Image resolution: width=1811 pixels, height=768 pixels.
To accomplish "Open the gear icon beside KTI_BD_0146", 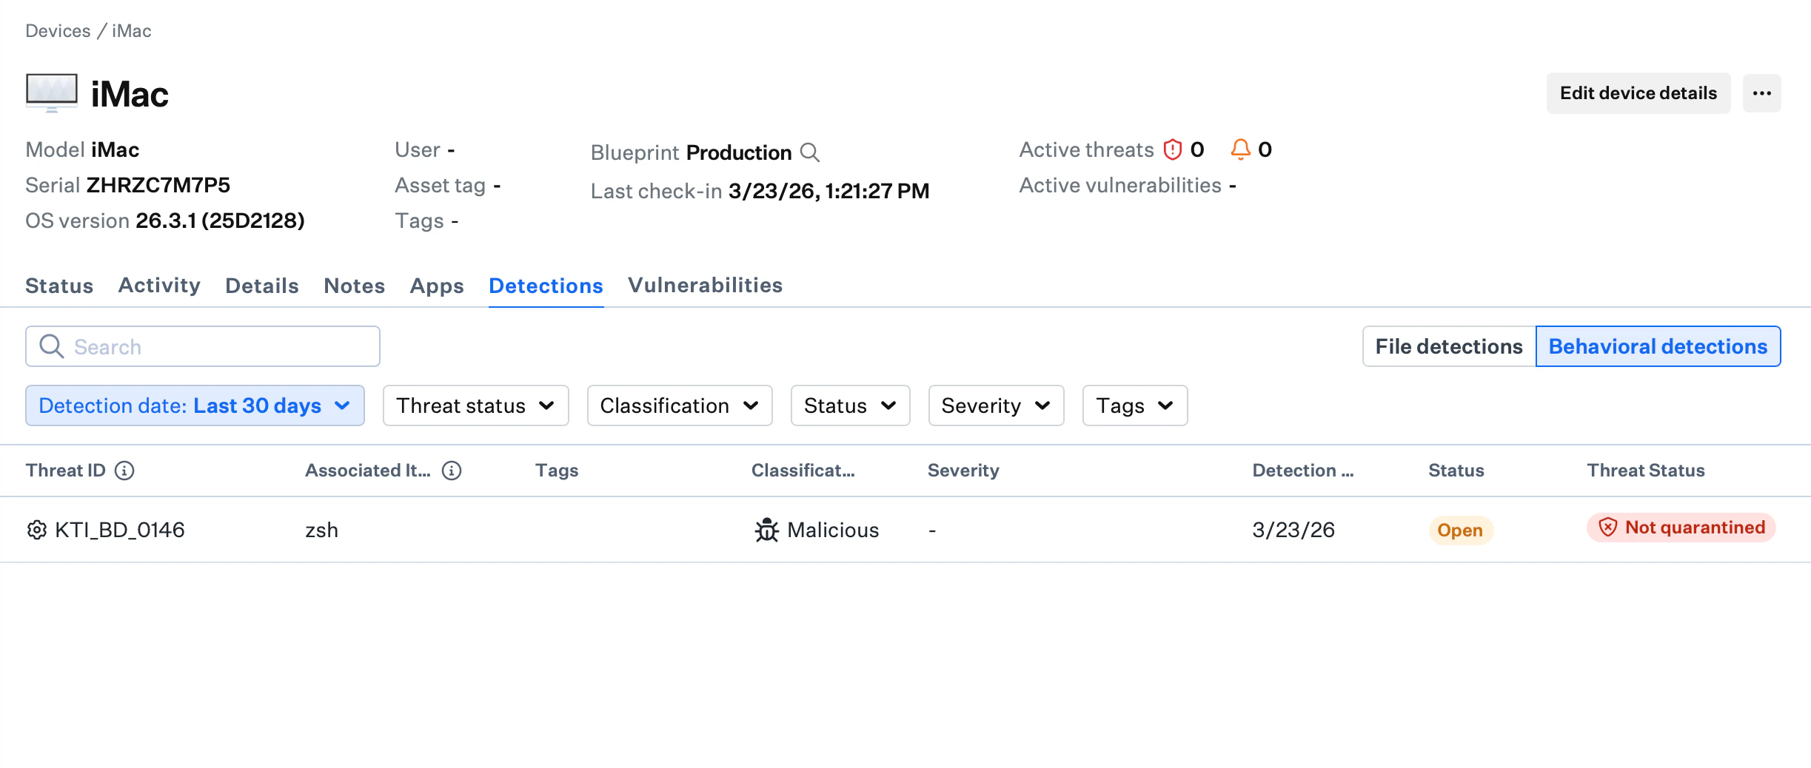I will 37,530.
